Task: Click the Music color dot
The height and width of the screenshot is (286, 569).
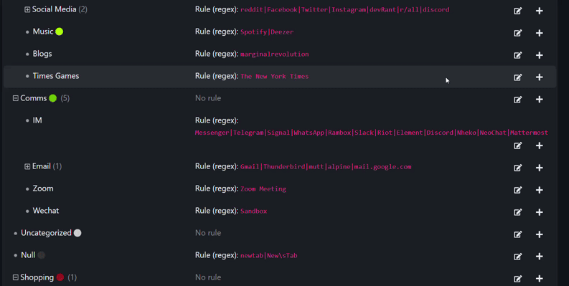Action: click(x=59, y=32)
